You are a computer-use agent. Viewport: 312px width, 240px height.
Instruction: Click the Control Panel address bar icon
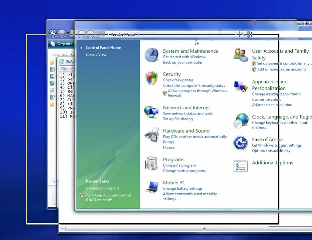(x=103, y=34)
